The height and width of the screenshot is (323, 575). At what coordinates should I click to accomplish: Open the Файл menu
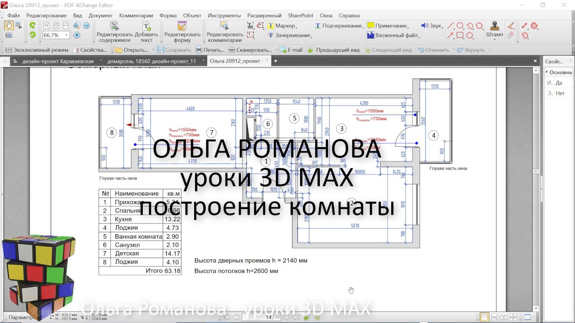[13, 15]
